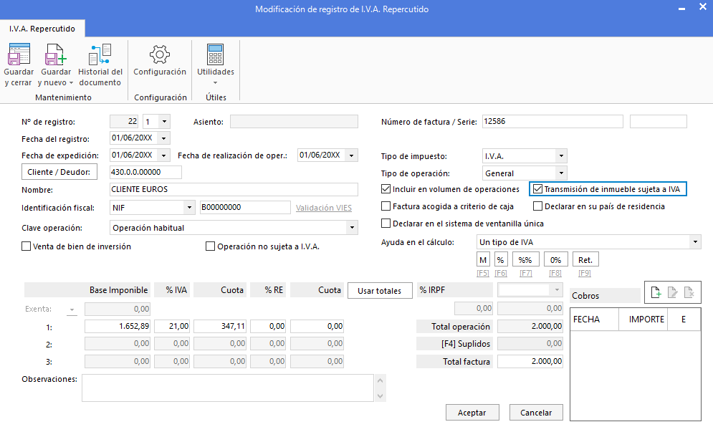Open the Utilidades calculator icon
Screen dimensions: 713x432
(x=215, y=54)
